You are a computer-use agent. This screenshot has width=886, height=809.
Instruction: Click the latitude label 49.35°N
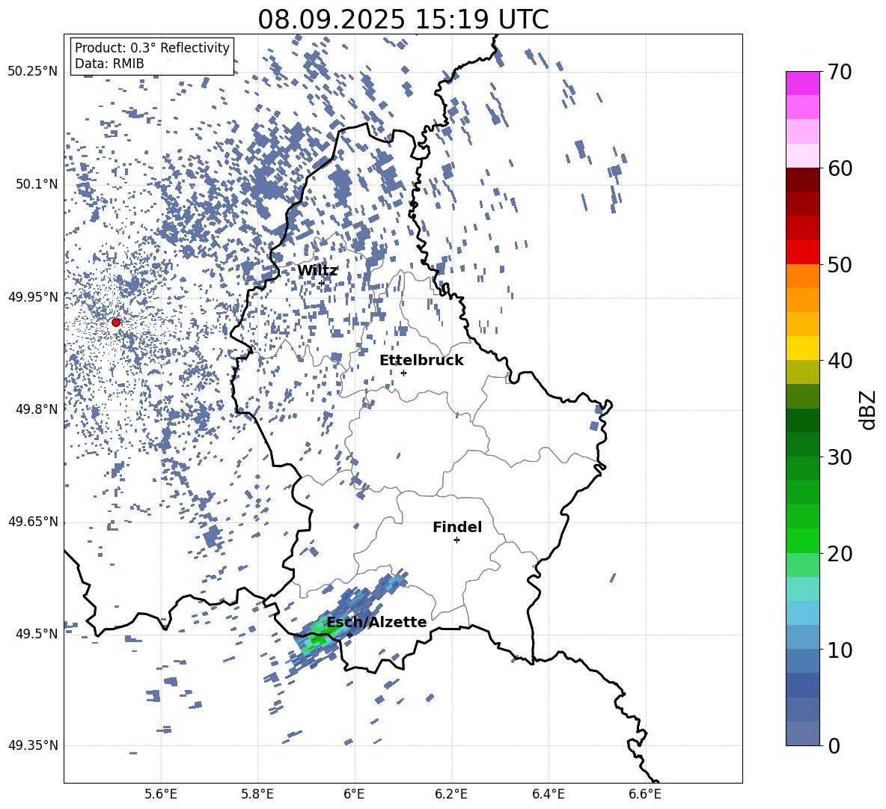33,745
